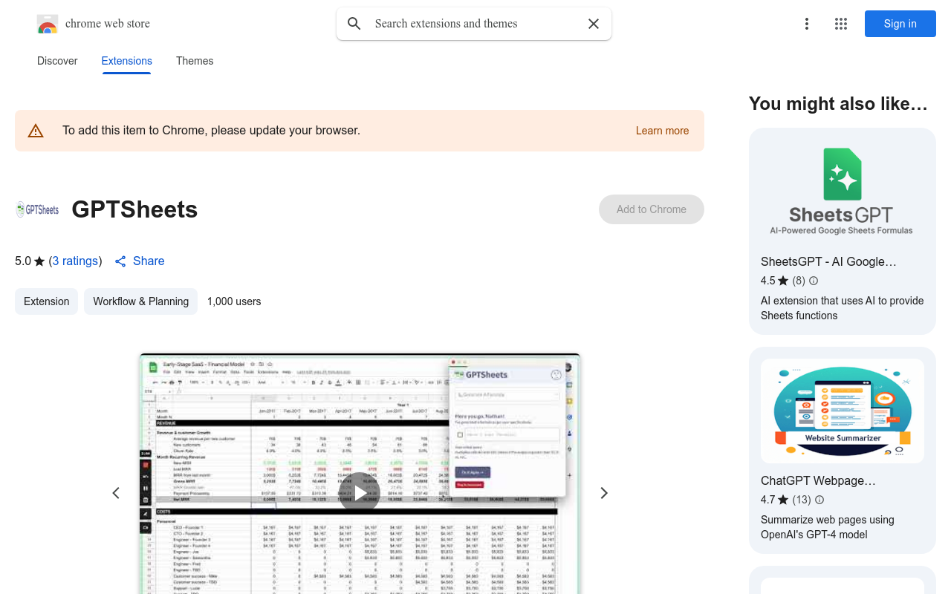This screenshot has width=951, height=594.
Task: Open the Workflow & Planning category
Action: click(x=140, y=301)
